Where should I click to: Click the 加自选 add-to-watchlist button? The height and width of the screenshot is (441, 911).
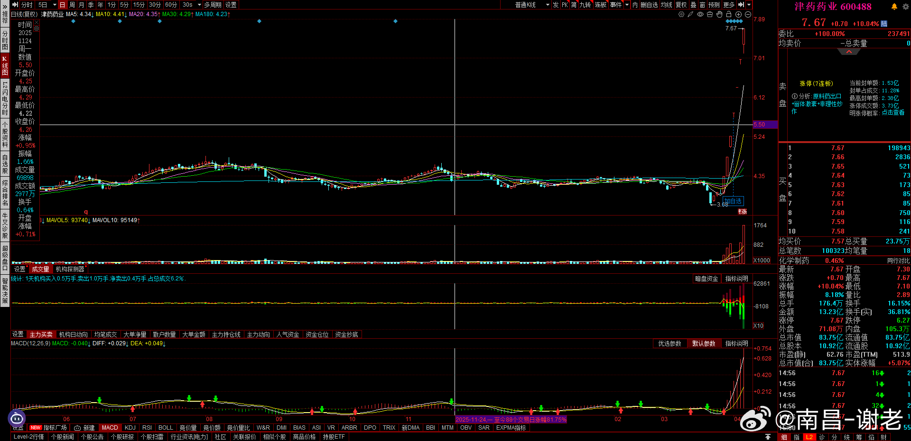pos(733,201)
